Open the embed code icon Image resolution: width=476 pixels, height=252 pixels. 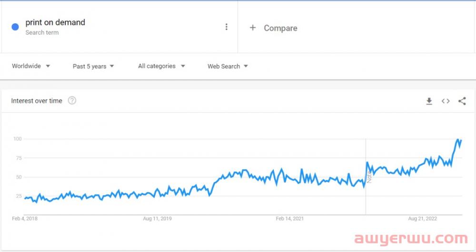coord(446,101)
